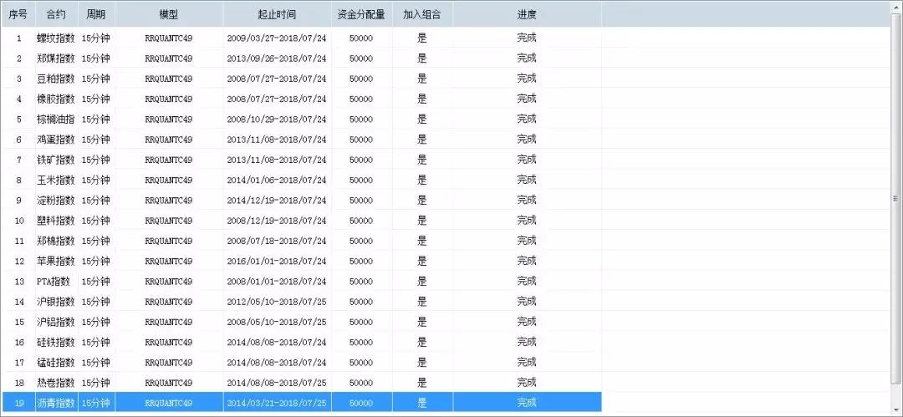Click 50000 in the 铁矿指数 row
The height and width of the screenshot is (417, 903).
(x=362, y=160)
